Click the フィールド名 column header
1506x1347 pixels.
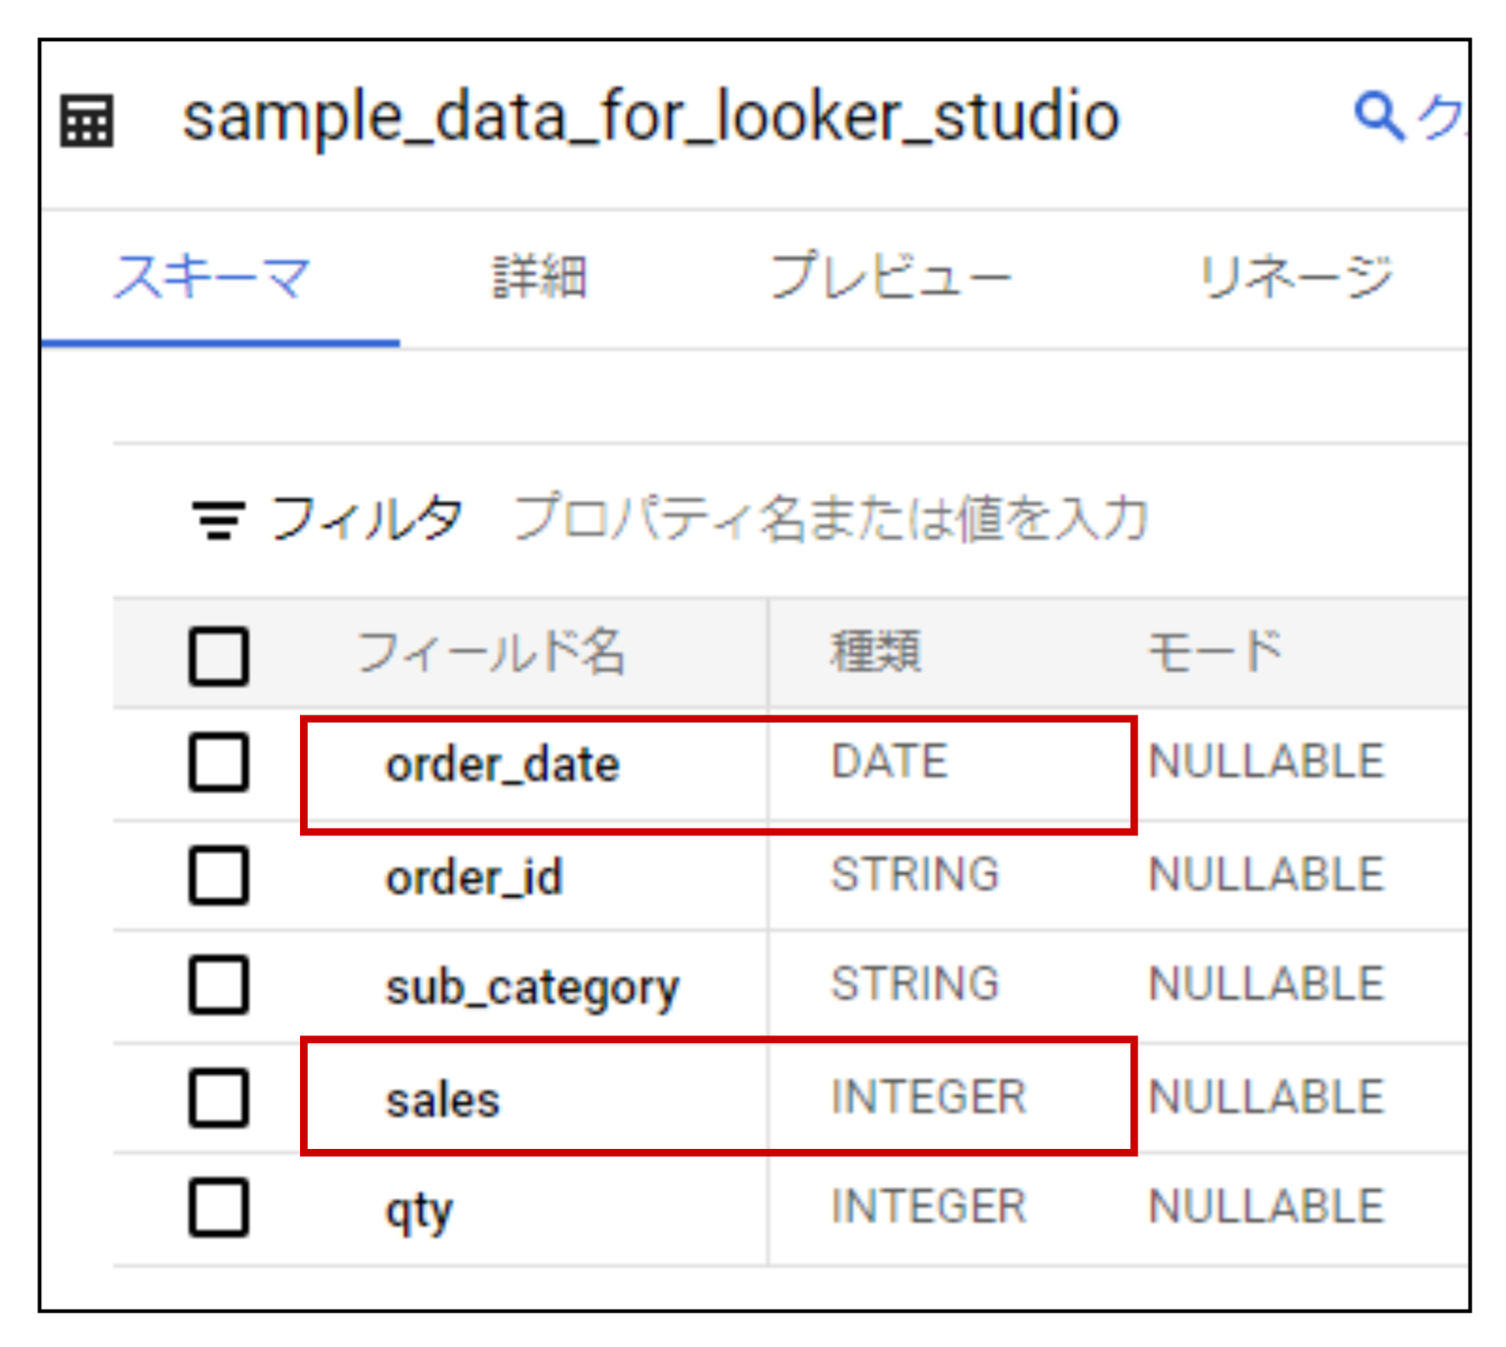click(490, 653)
